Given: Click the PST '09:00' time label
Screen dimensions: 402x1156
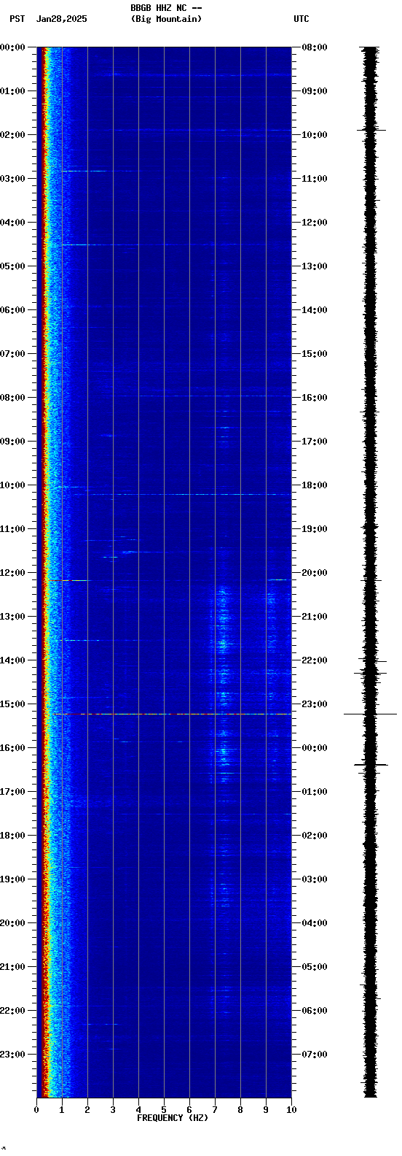Looking at the screenshot, I should [12, 442].
